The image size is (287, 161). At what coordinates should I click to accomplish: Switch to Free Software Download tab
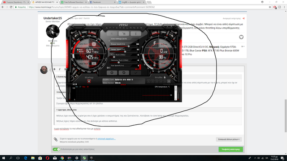[74, 2]
